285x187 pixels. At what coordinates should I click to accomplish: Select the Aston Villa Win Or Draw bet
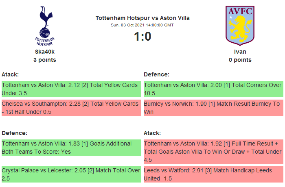213,152
